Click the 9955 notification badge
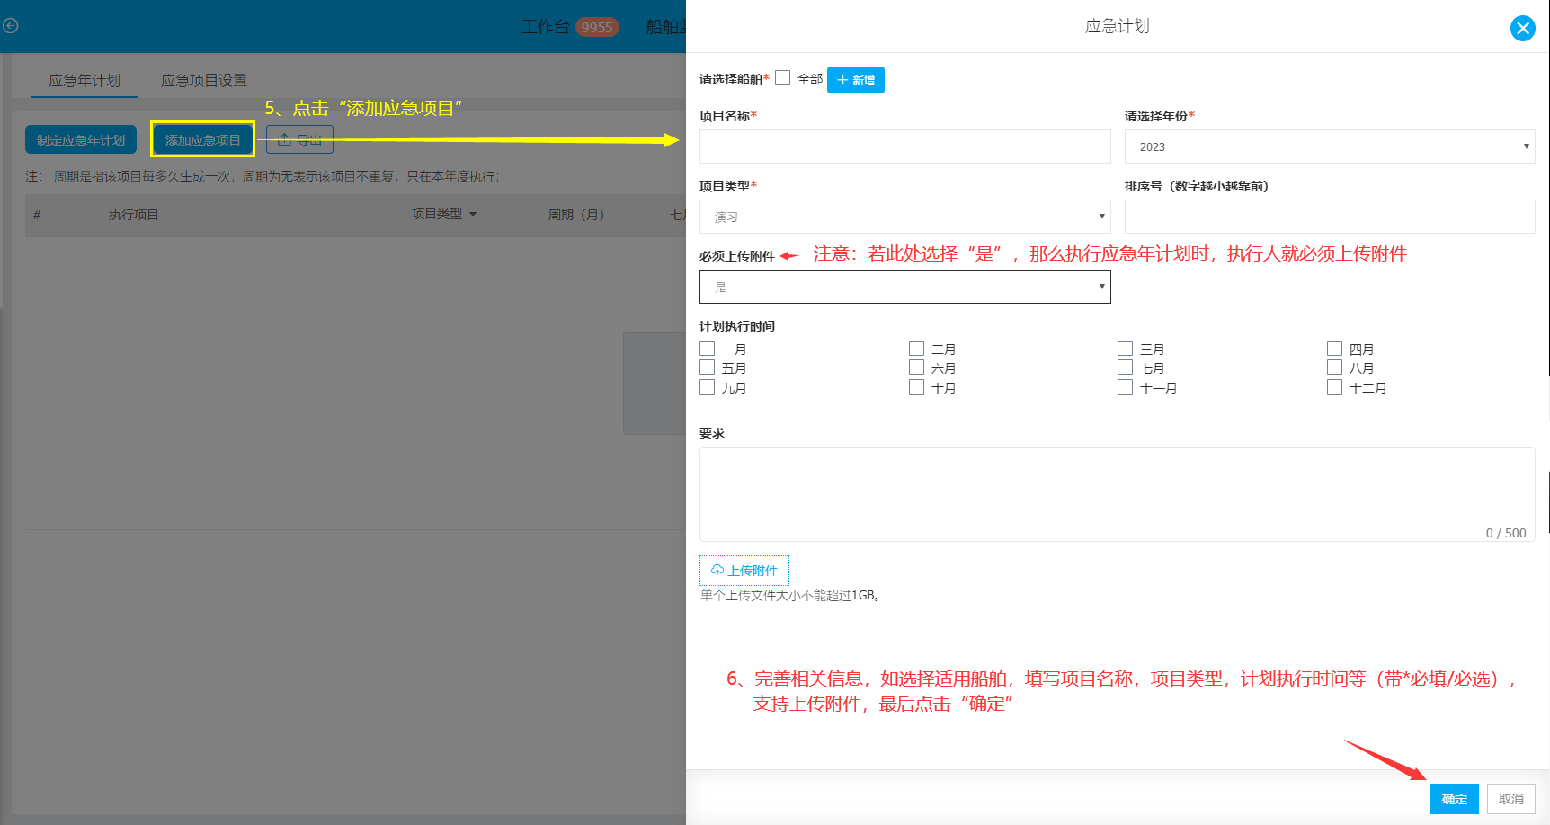1550x825 pixels. pos(597,27)
